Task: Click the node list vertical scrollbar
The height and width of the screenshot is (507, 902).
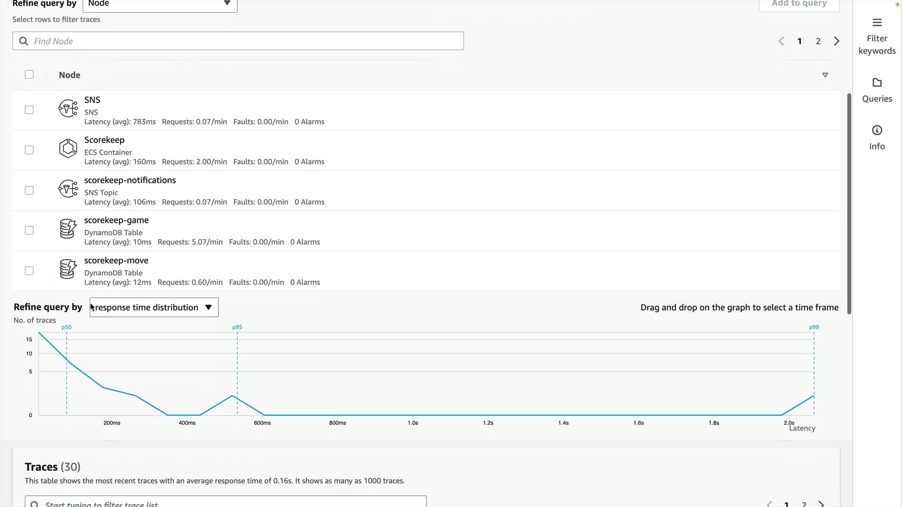Action: click(x=849, y=204)
